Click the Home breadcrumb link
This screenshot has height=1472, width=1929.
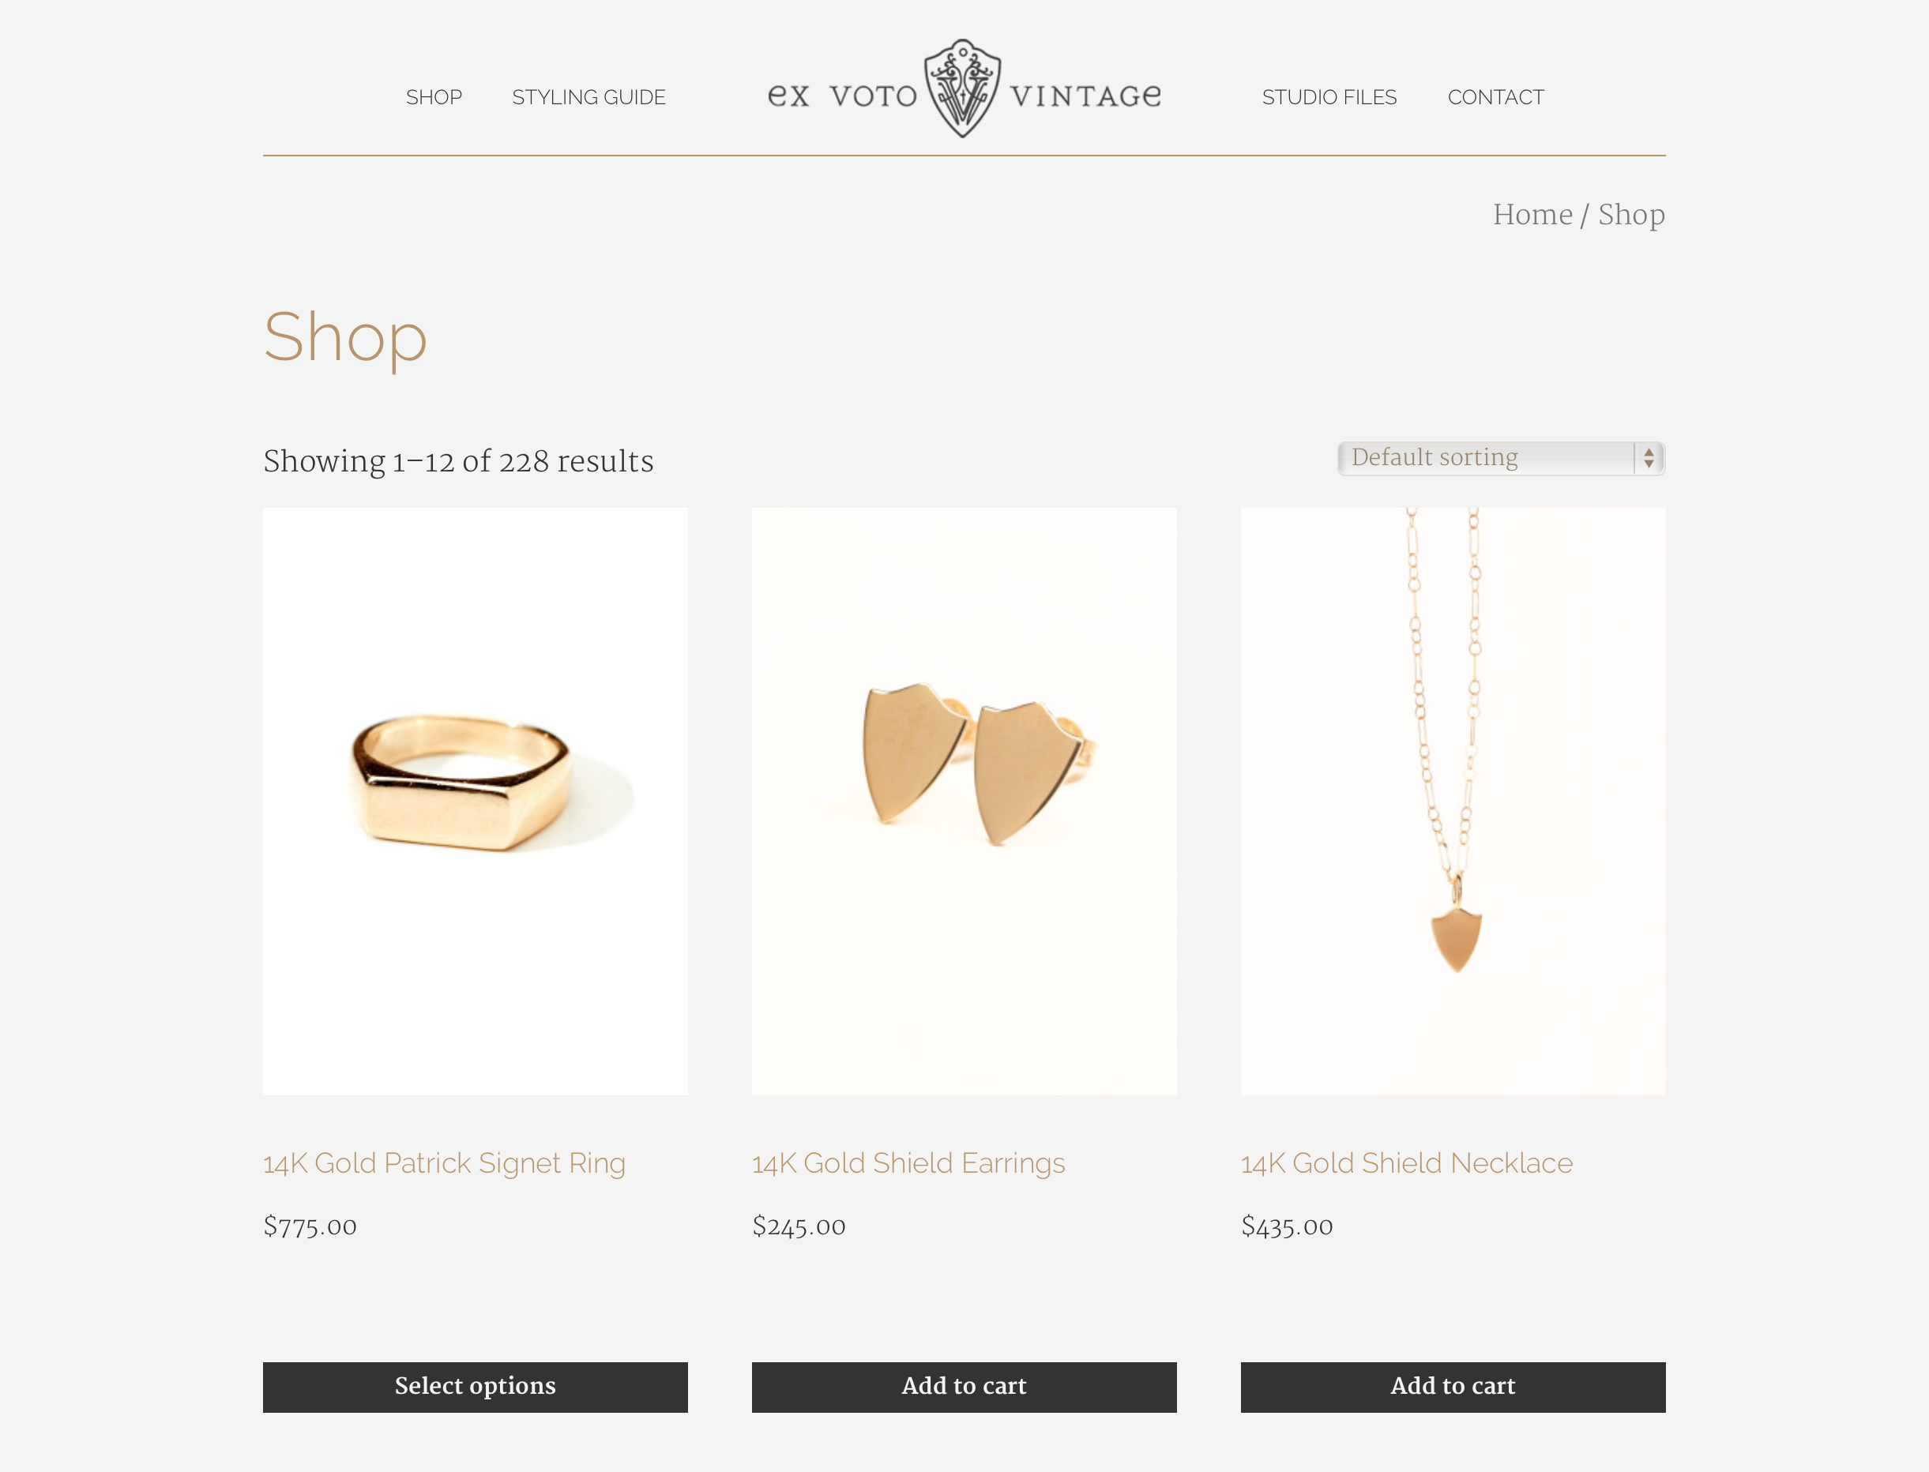[x=1533, y=215]
